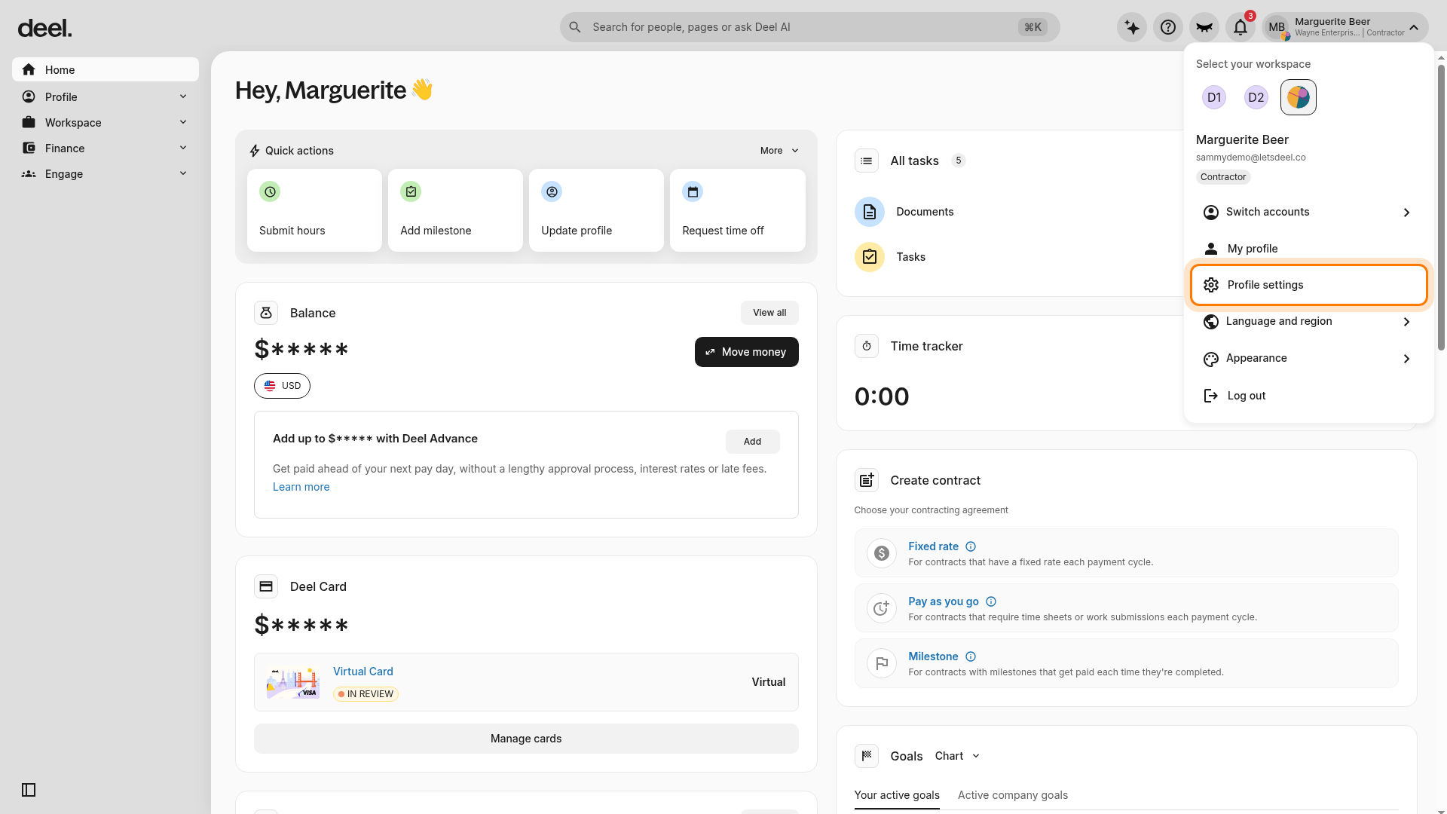Image resolution: width=1447 pixels, height=814 pixels.
Task: Open the Fixed rate contract link
Action: [933, 546]
